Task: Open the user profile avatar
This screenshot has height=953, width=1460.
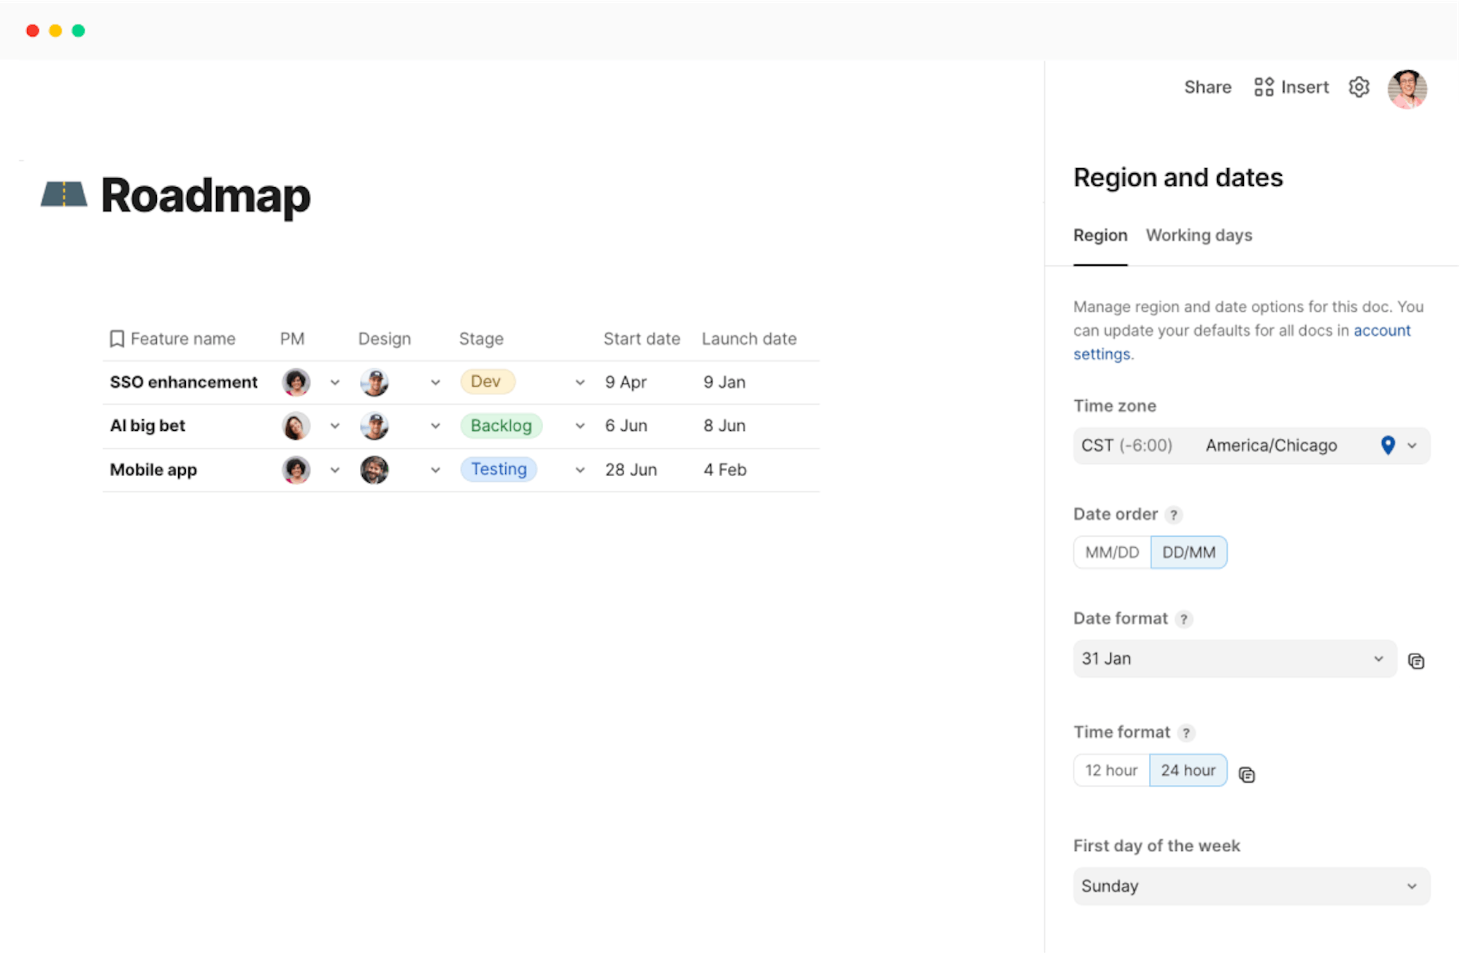Action: [x=1407, y=88]
